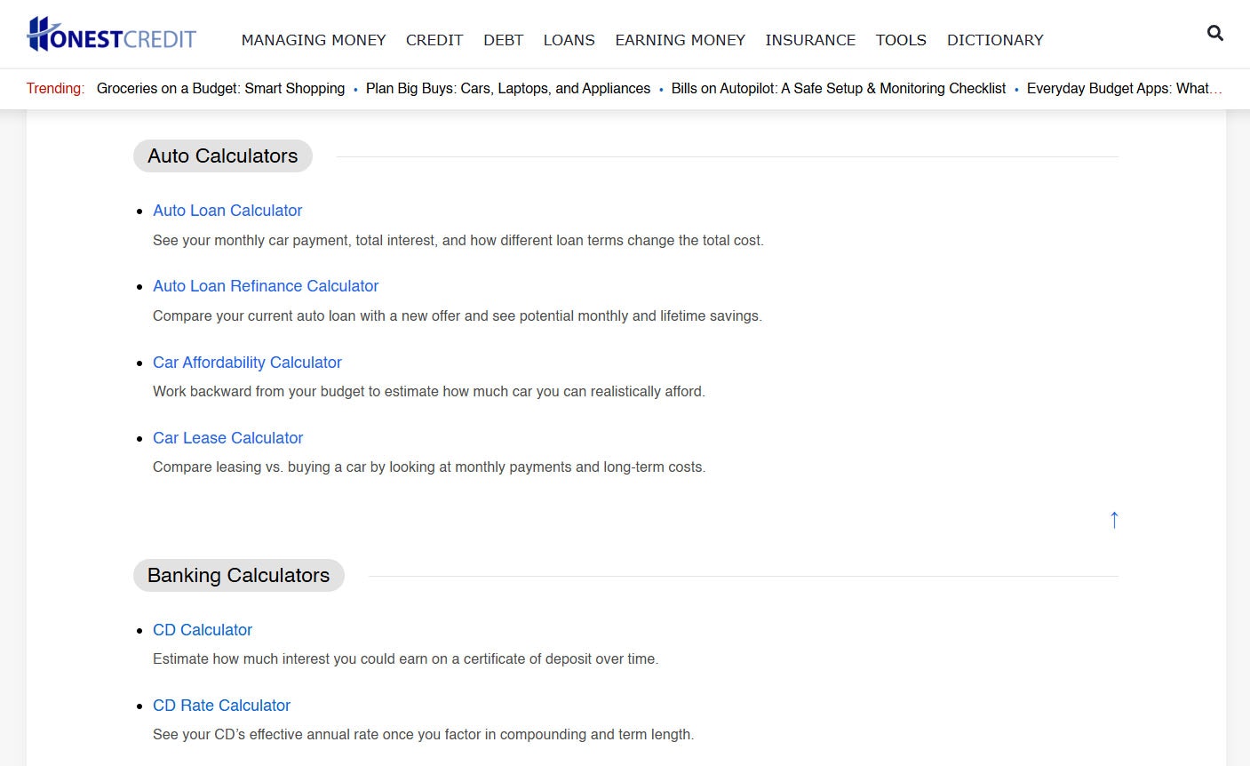Click description starting 'Estimate how much interest'
The image size is (1250, 766).
pos(406,659)
